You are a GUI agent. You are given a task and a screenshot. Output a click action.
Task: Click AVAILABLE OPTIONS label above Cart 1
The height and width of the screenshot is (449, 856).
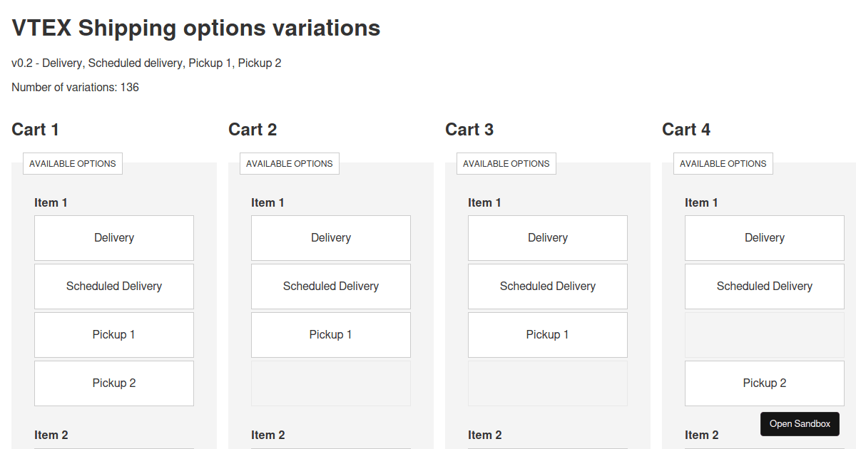click(72, 163)
